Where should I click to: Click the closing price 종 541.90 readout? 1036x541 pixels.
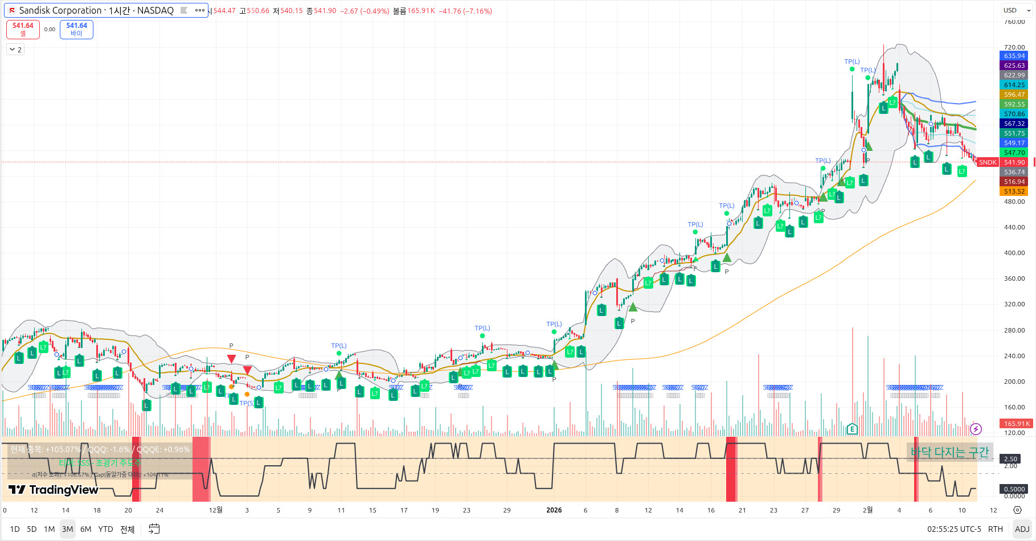click(321, 11)
